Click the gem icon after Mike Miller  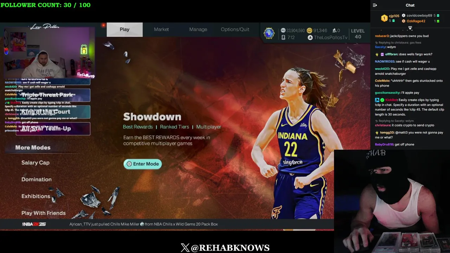pyautogui.click(x=142, y=224)
